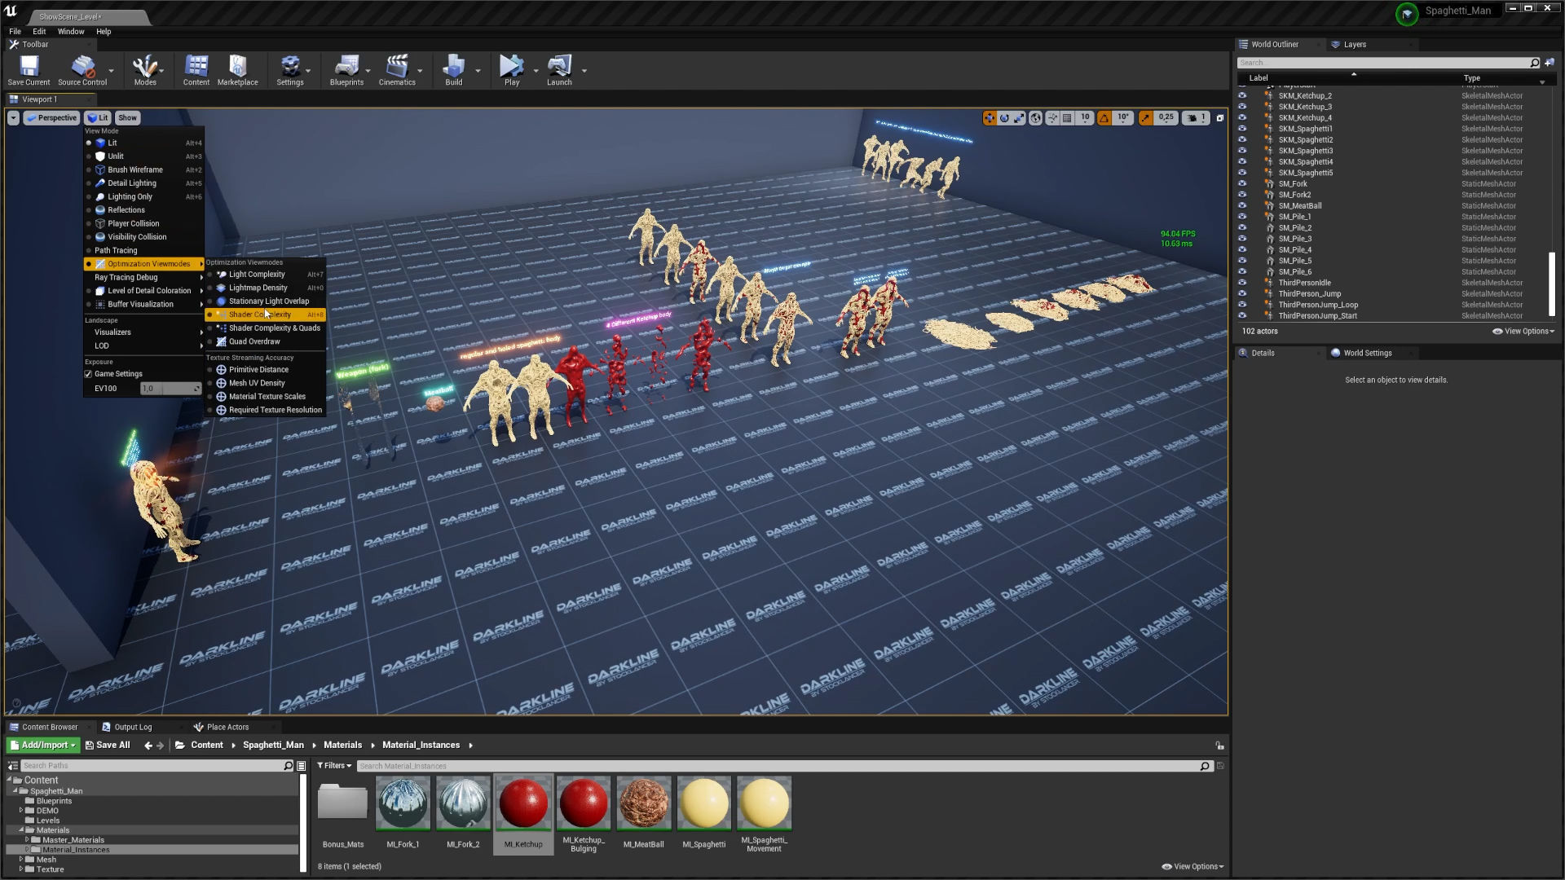Toggle scale snapping icon
Screen dimensions: 1565x880
1146,118
